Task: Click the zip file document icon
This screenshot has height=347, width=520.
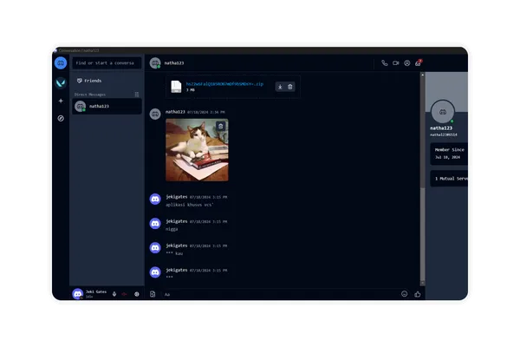Action: click(176, 87)
